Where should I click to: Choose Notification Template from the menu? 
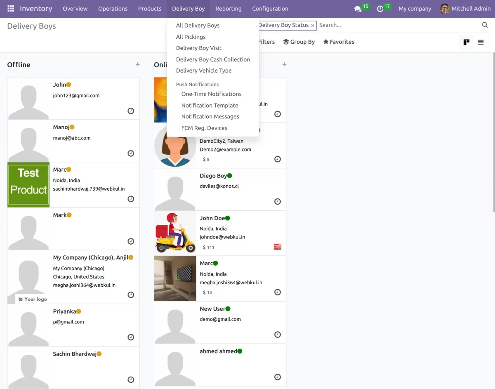pyautogui.click(x=210, y=105)
